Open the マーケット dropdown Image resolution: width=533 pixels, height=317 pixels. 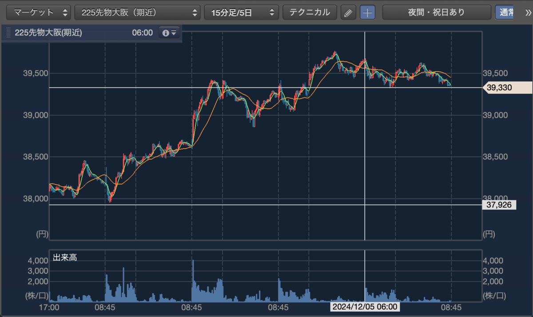(40, 12)
